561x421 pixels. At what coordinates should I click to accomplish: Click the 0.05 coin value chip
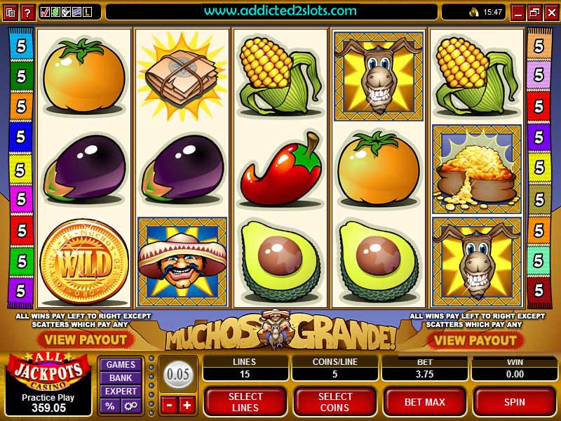[178, 375]
